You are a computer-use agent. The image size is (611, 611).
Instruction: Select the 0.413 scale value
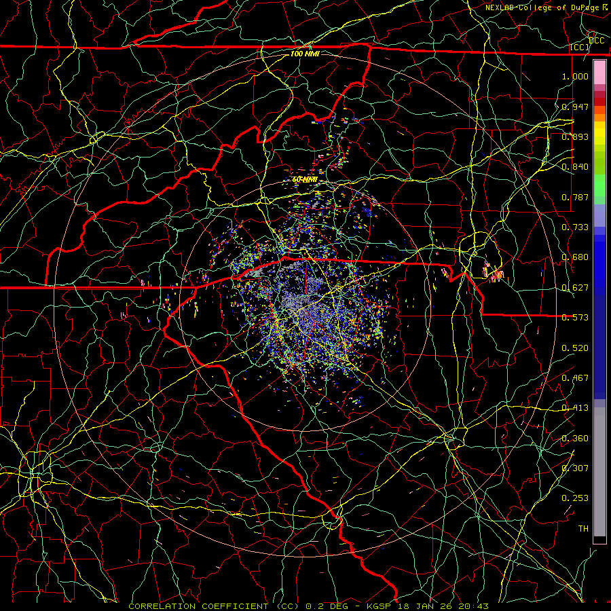click(575, 408)
